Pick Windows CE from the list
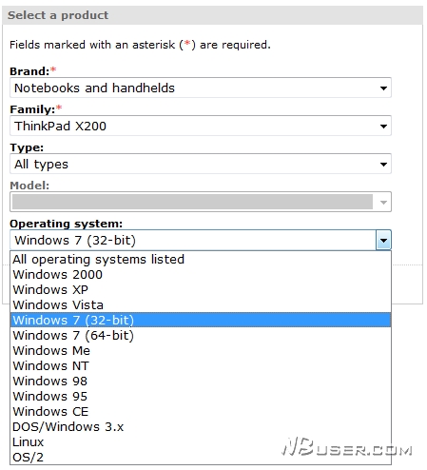 (201, 411)
